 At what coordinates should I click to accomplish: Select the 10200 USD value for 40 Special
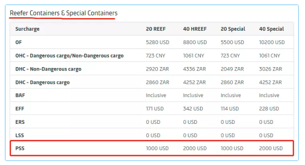click(272, 42)
